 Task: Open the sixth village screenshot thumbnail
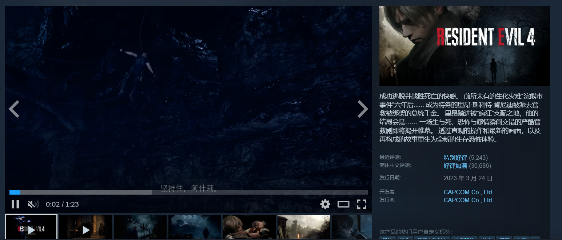304,227
